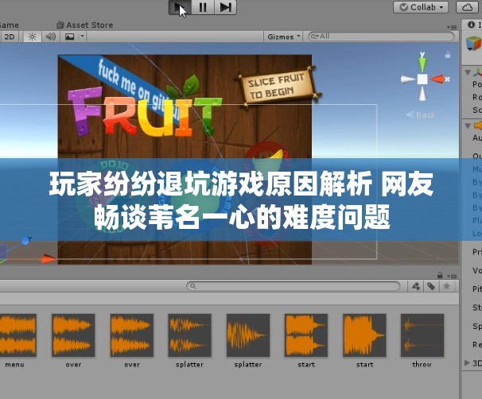The width and height of the screenshot is (482, 399).
Task: Open the scene view panel options menu
Action: pos(452,27)
